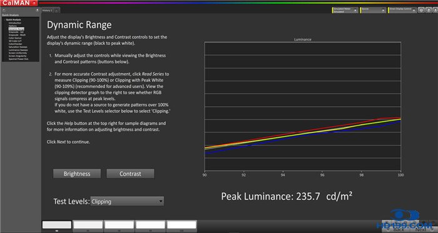Select Color Gamut in workflow list
This screenshot has width=438, height=233.
[x=15, y=38]
